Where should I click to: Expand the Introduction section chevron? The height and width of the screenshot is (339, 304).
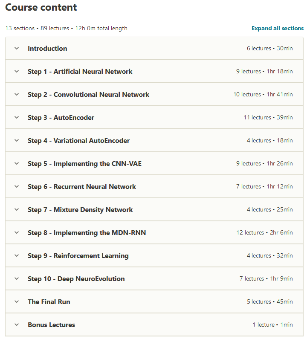pyautogui.click(x=17, y=49)
